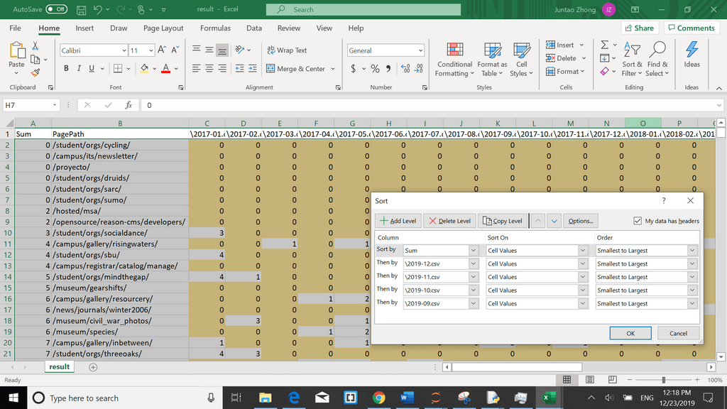The height and width of the screenshot is (409, 727).
Task: Click the zoom slider in status bar
Action: click(663, 380)
